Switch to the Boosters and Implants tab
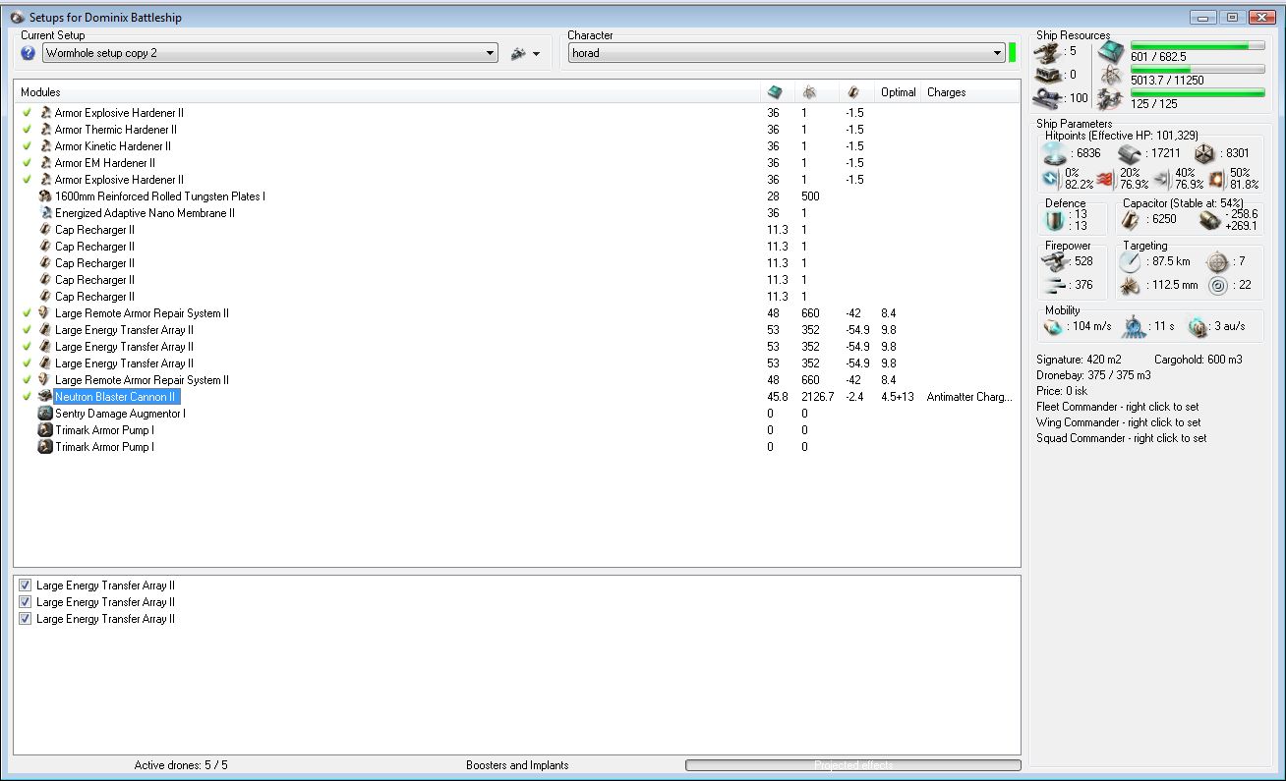1286x781 pixels. 517,765
